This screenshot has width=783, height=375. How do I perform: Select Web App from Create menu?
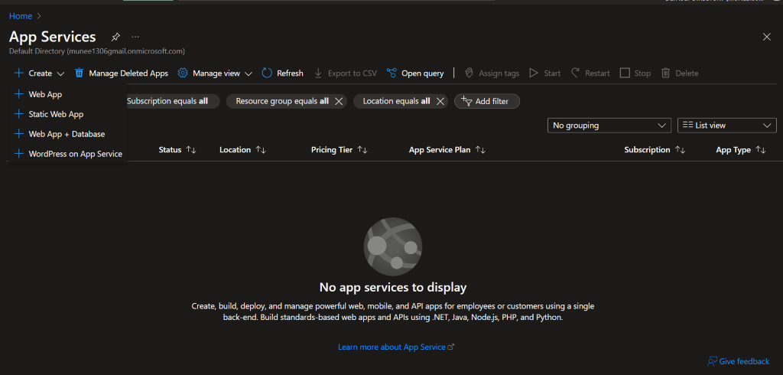68,94
